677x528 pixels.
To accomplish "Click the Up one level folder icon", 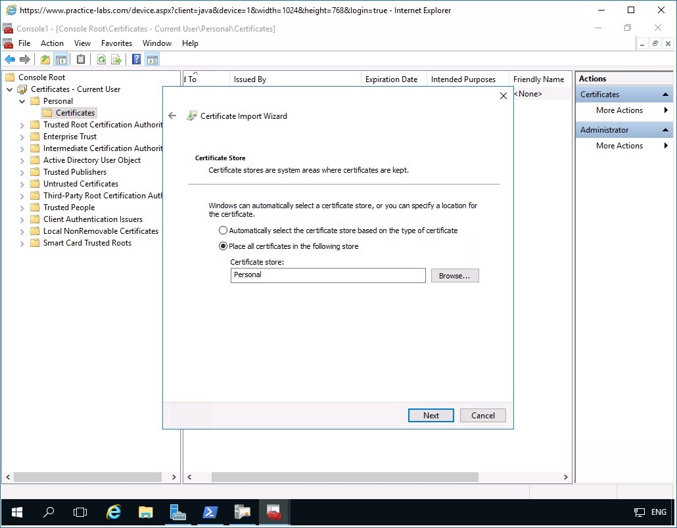I will (x=45, y=60).
